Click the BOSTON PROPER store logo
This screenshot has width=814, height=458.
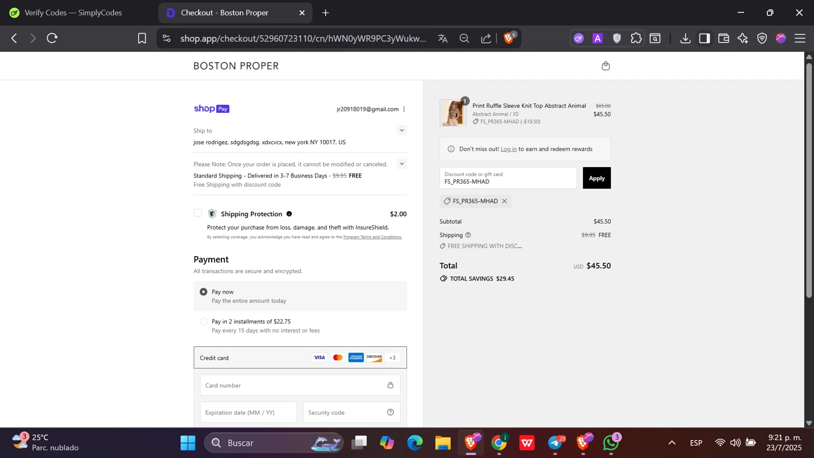click(x=236, y=66)
